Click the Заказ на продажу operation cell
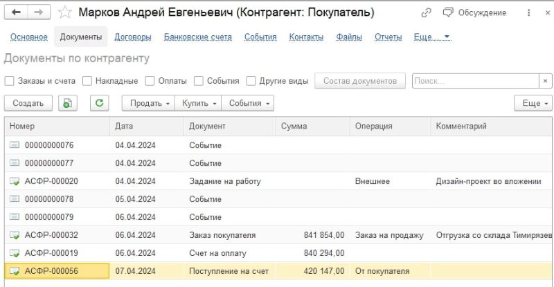 point(389,235)
